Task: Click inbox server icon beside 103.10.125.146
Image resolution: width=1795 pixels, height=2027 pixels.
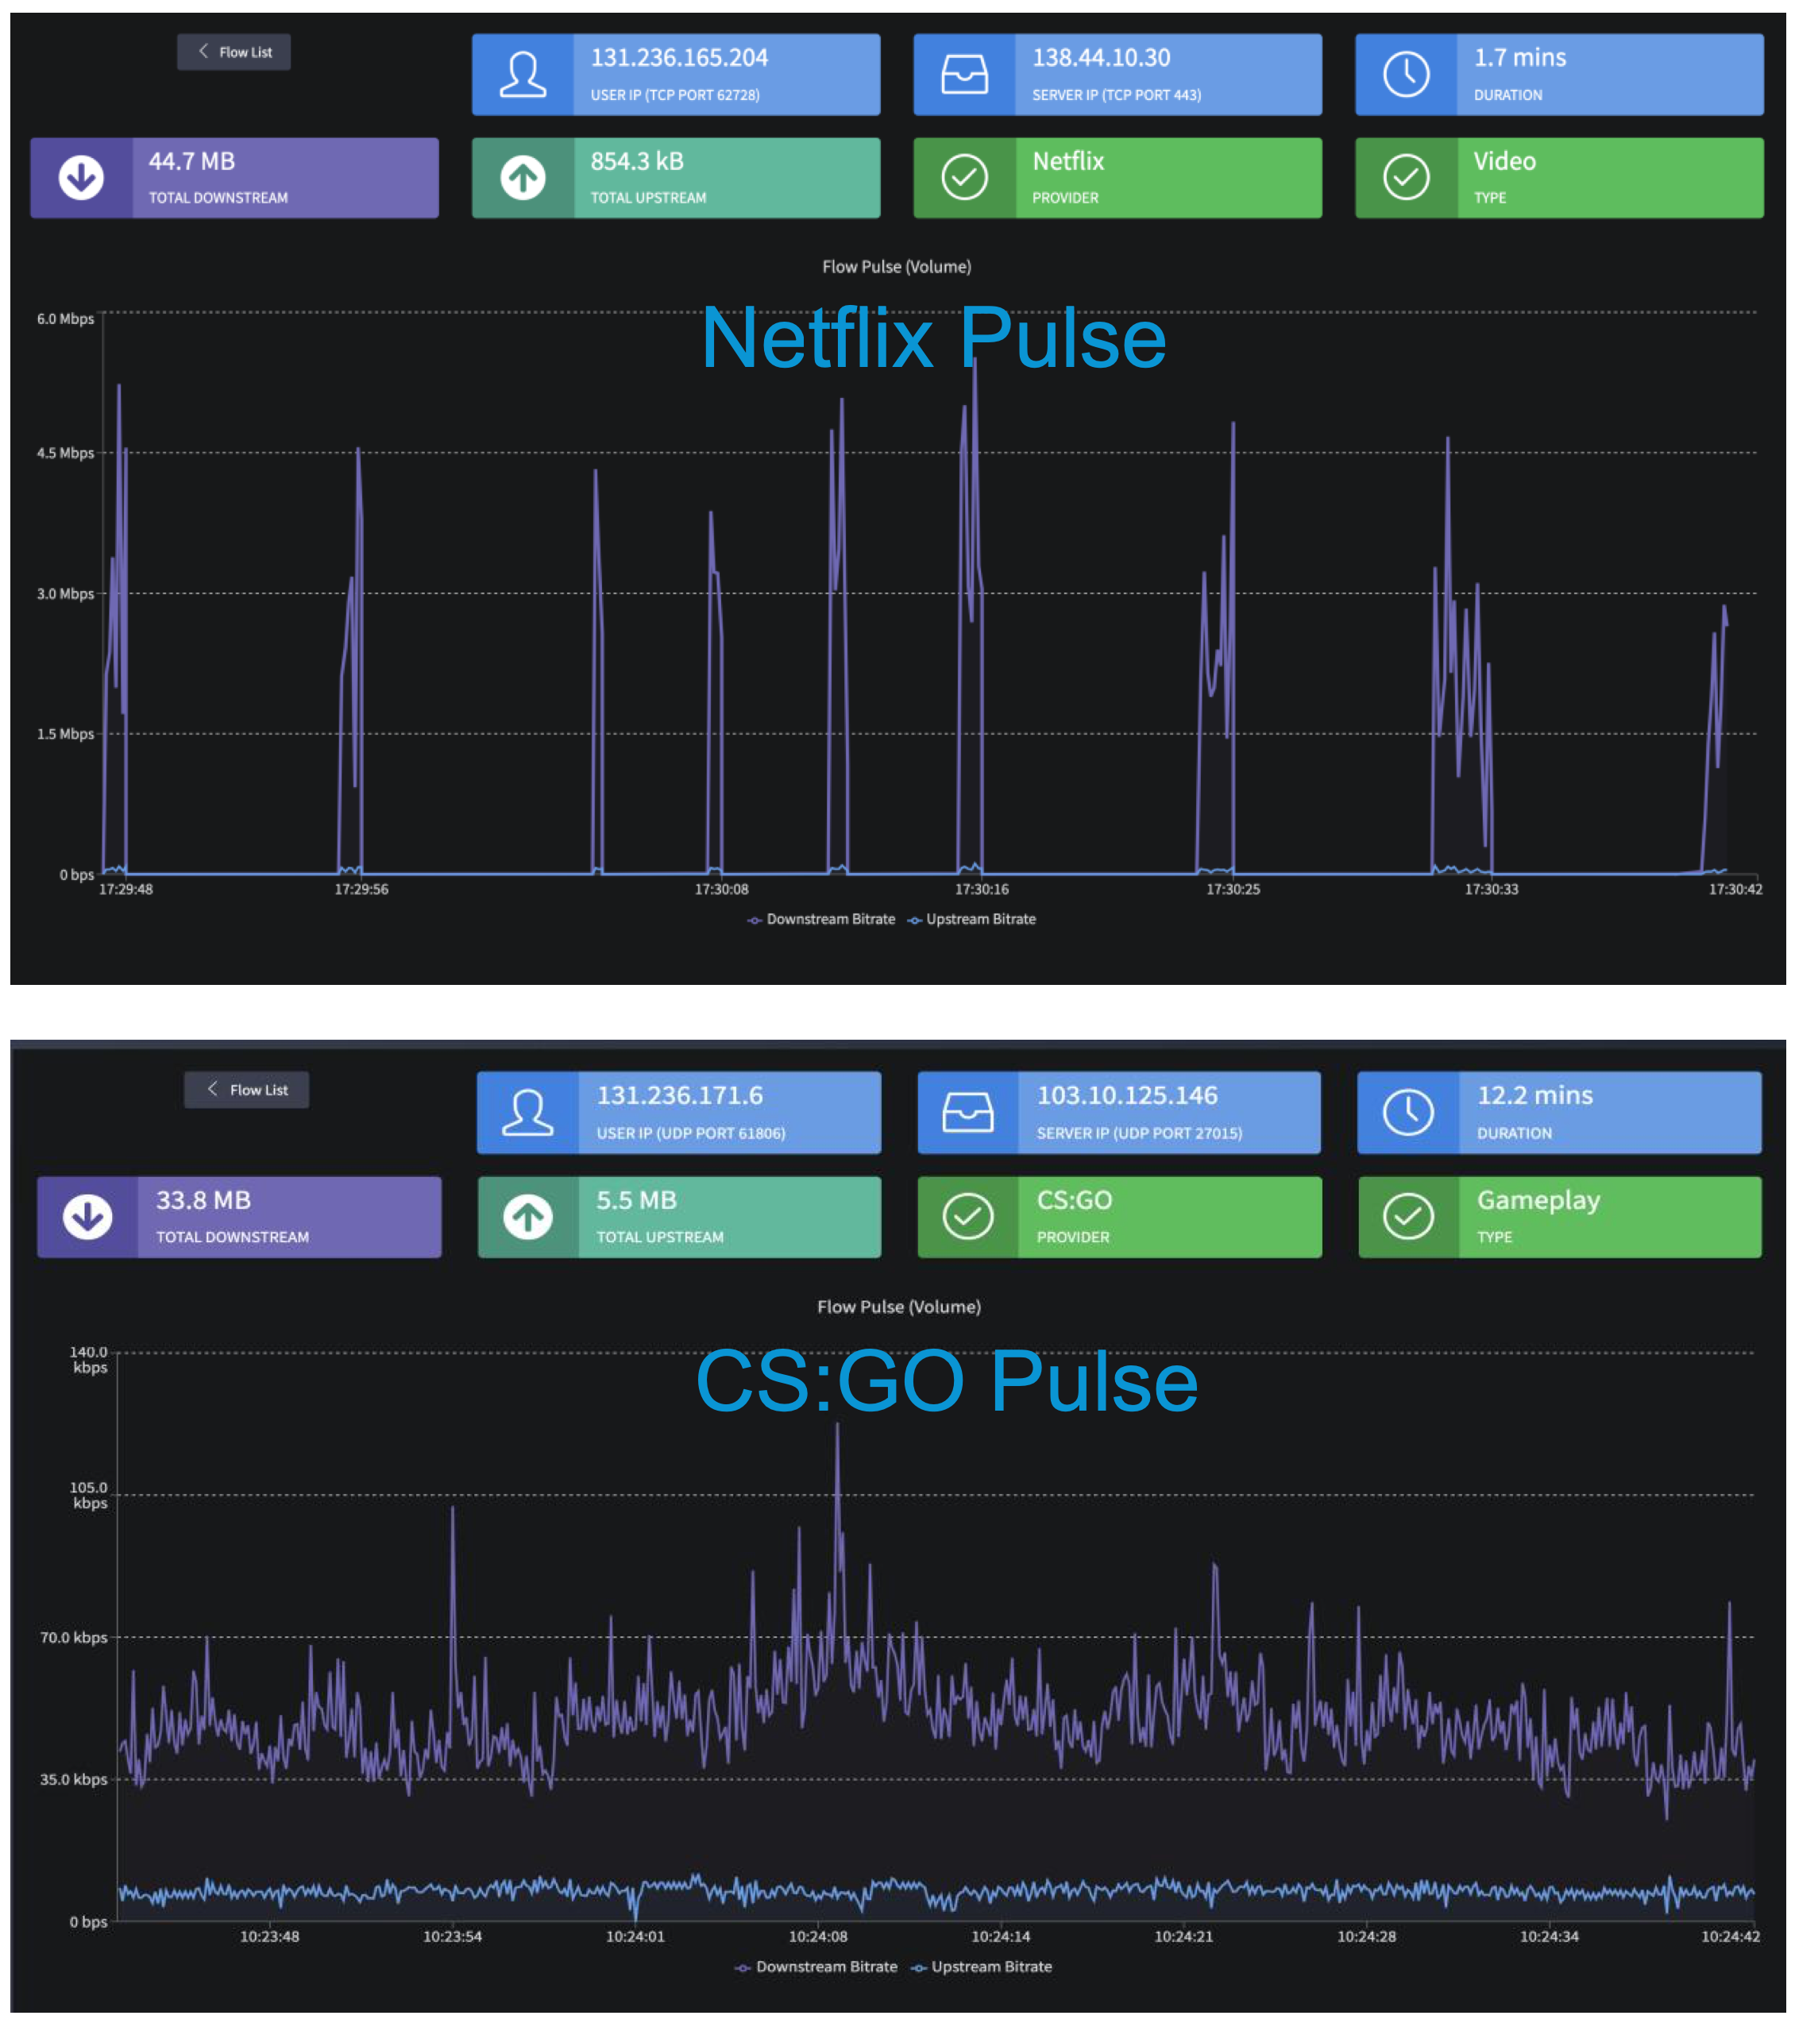Action: (968, 1112)
